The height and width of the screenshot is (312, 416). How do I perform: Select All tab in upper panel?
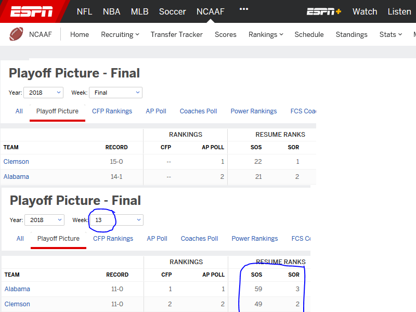pyautogui.click(x=19, y=111)
